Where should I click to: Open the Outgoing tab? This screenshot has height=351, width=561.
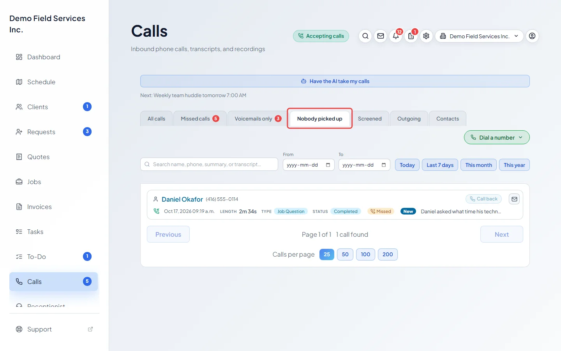(x=409, y=119)
